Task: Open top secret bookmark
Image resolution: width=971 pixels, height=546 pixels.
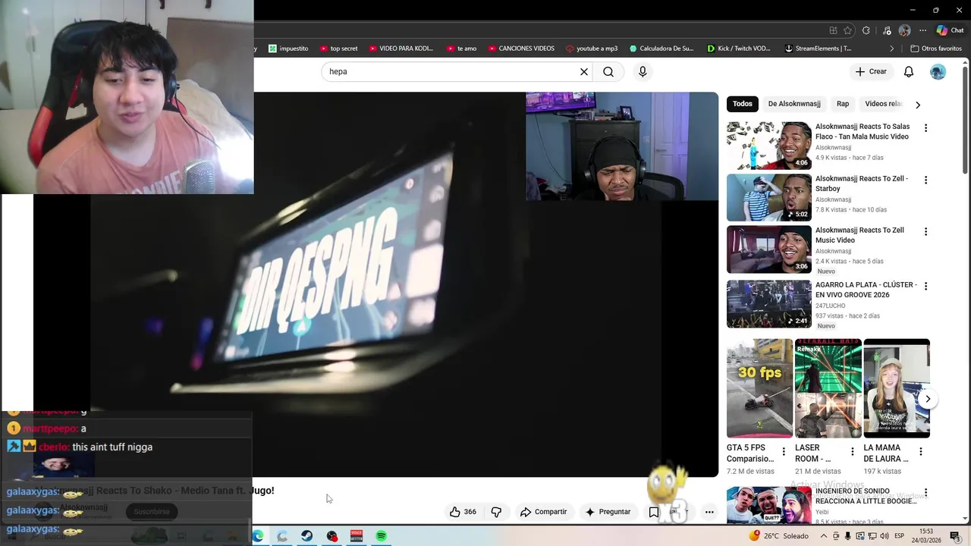Action: [338, 49]
